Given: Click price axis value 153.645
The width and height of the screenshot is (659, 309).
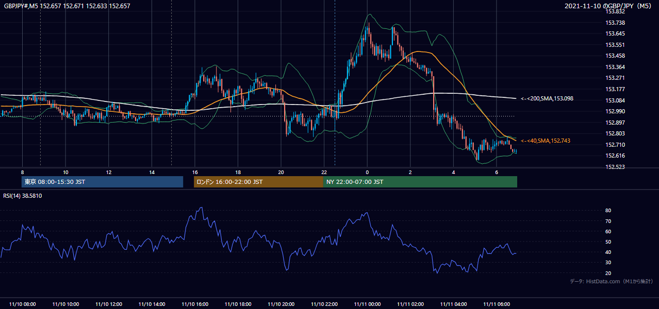Looking at the screenshot, I should (x=615, y=33).
